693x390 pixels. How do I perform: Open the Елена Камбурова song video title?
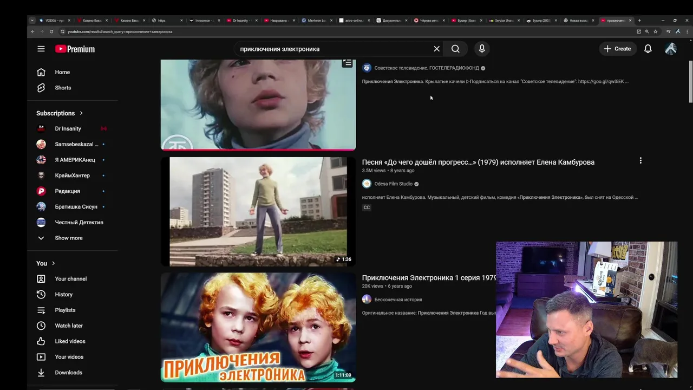click(x=478, y=162)
